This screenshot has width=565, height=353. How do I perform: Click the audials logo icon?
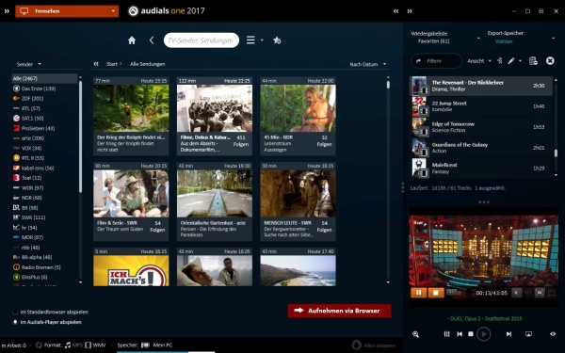134,11
